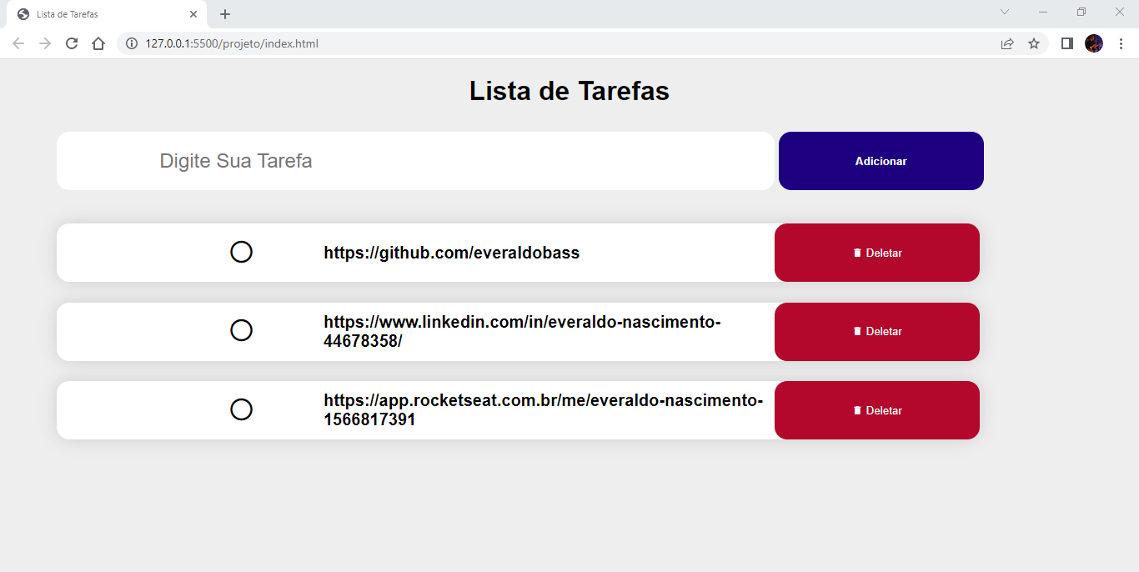
Task: Go to the browser home icon
Action: point(98,43)
